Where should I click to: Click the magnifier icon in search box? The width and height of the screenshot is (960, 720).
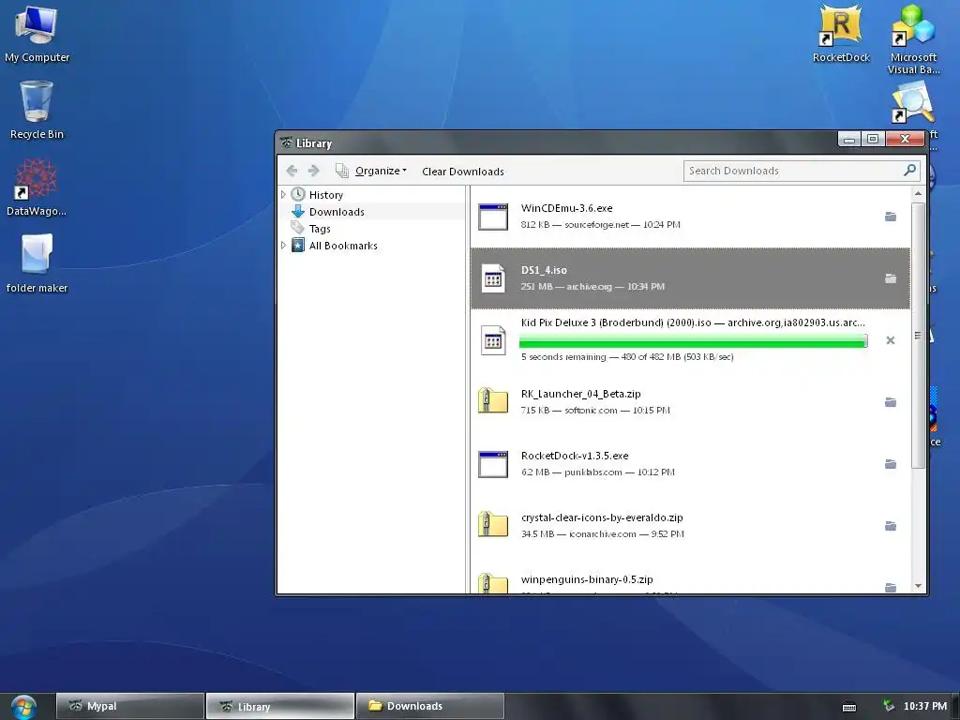(909, 171)
